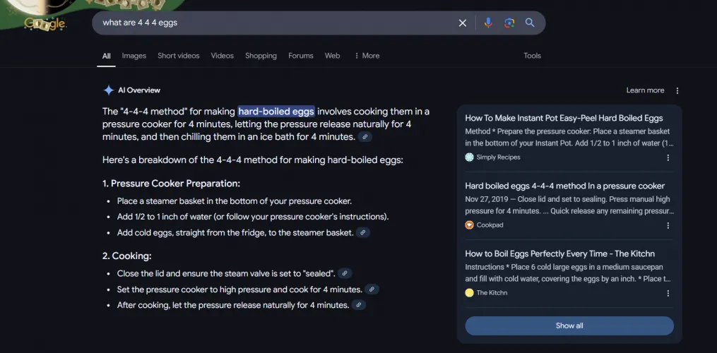Click the AI Overview three-dot options icon

coord(677,90)
